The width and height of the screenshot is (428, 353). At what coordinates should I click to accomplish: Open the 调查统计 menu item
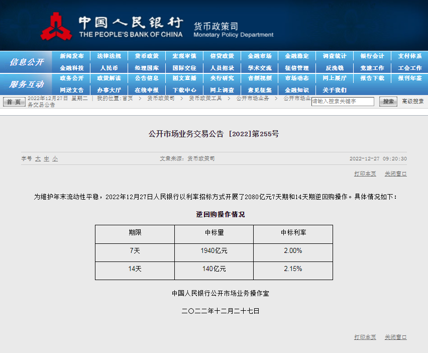pos(335,56)
